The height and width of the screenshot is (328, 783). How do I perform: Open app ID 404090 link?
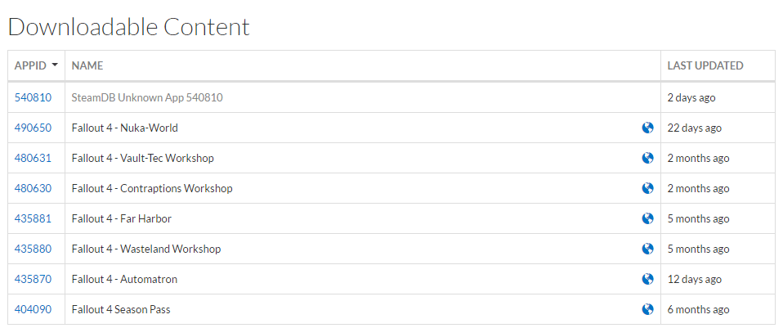pos(33,309)
